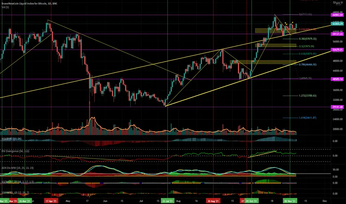Click the 0.5(53979.59) Fibonacci label
Viewport: 346px width, 204px height.
point(307,46)
